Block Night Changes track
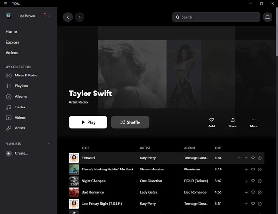The height and width of the screenshot is (214, 278). [x=259, y=181]
